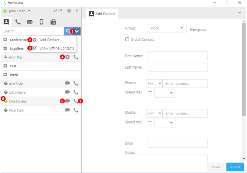The height and width of the screenshot is (173, 247).
Task: Open the voicemail envelope tab
Action: [30, 22]
